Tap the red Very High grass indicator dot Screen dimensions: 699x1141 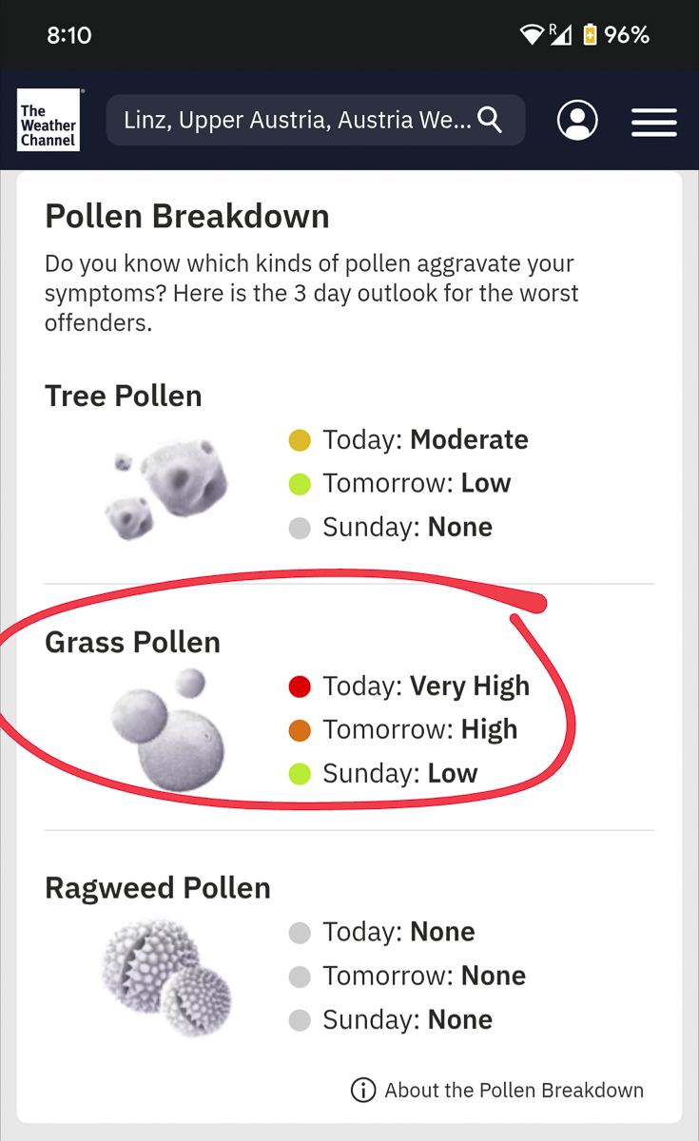300,686
